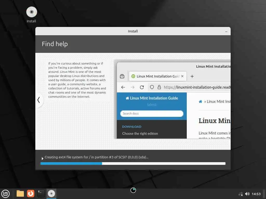Click the slideshow Firefox reload icon

point(142,87)
